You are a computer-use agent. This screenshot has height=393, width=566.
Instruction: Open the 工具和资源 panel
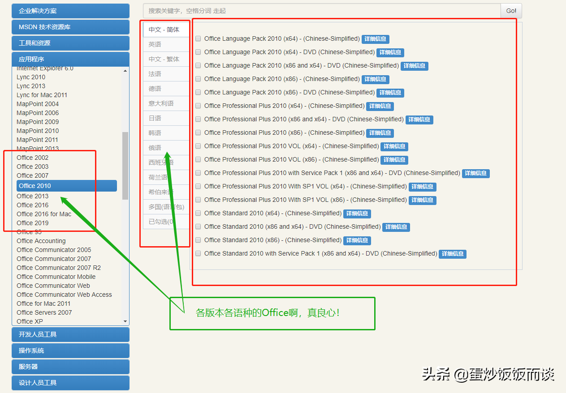tap(70, 43)
